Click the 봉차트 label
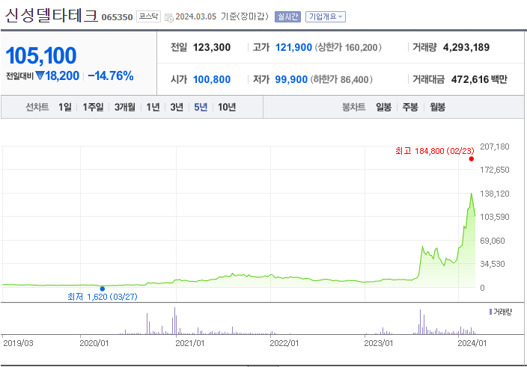 click(353, 107)
